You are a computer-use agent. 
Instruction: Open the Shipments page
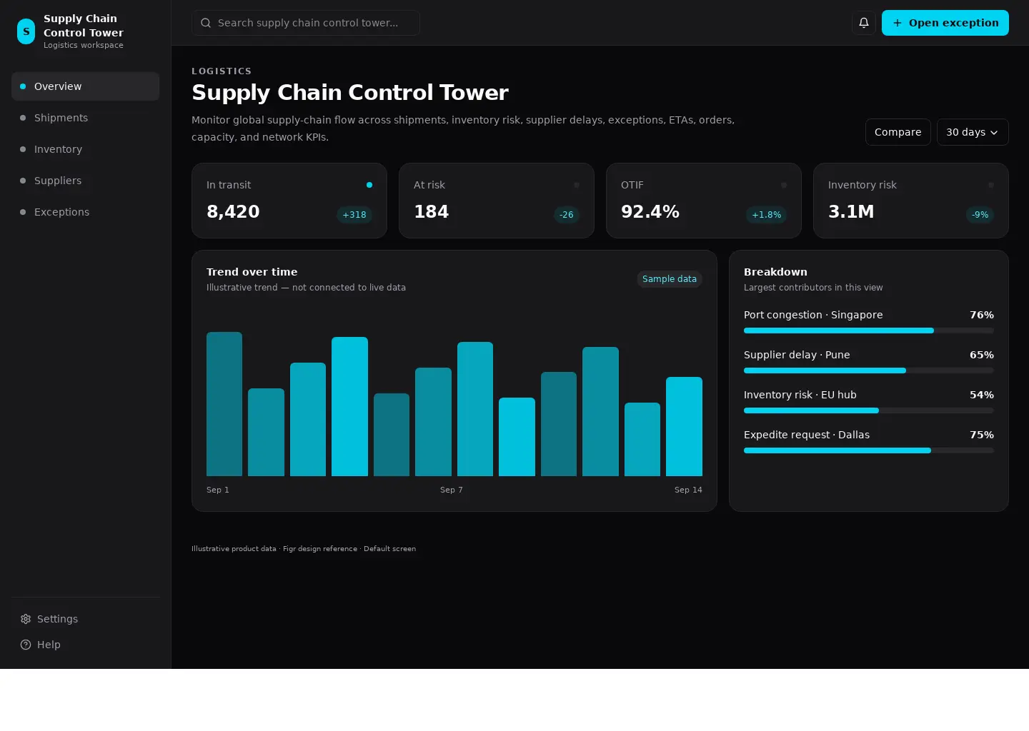[x=85, y=118]
